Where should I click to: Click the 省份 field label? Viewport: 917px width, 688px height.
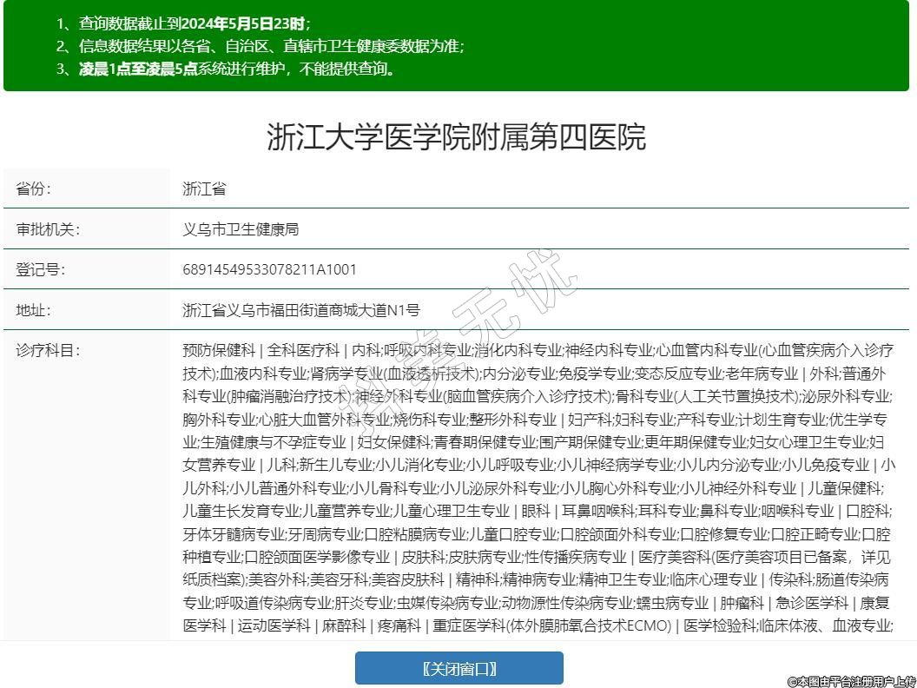coord(34,189)
